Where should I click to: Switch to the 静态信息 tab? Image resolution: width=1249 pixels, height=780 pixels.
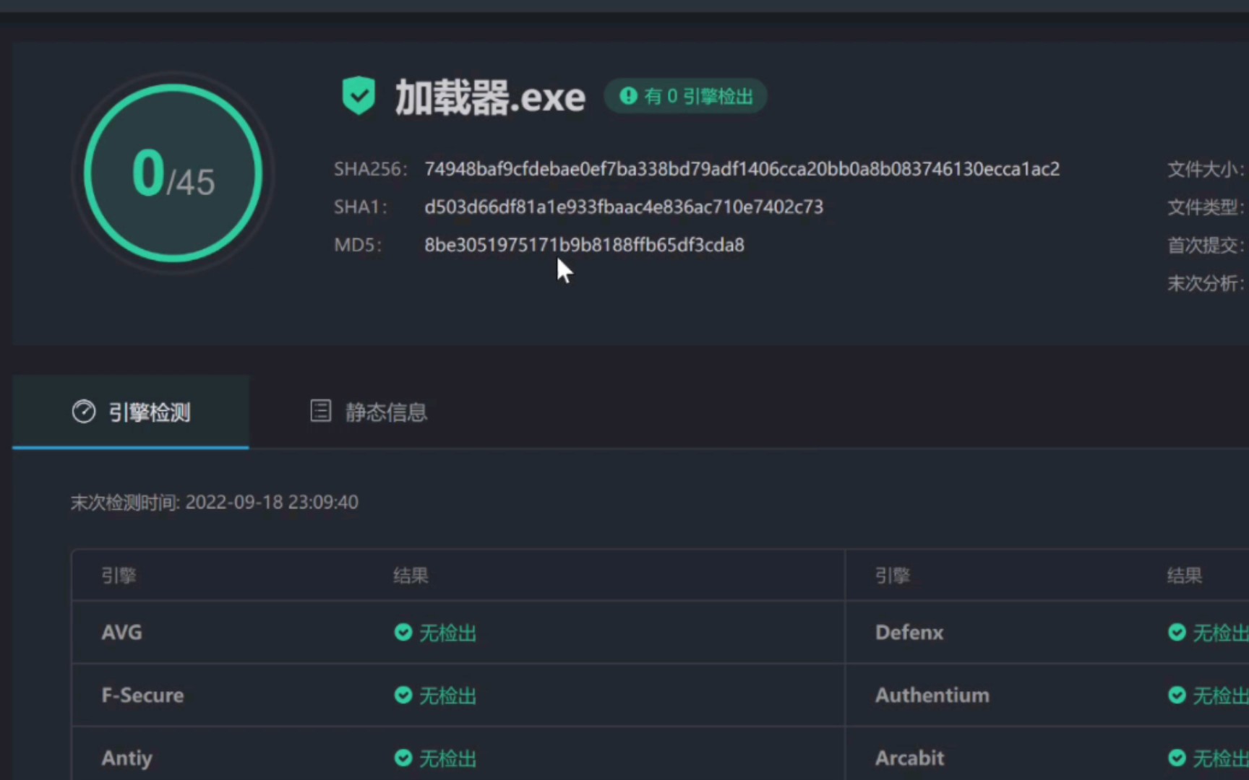click(369, 412)
